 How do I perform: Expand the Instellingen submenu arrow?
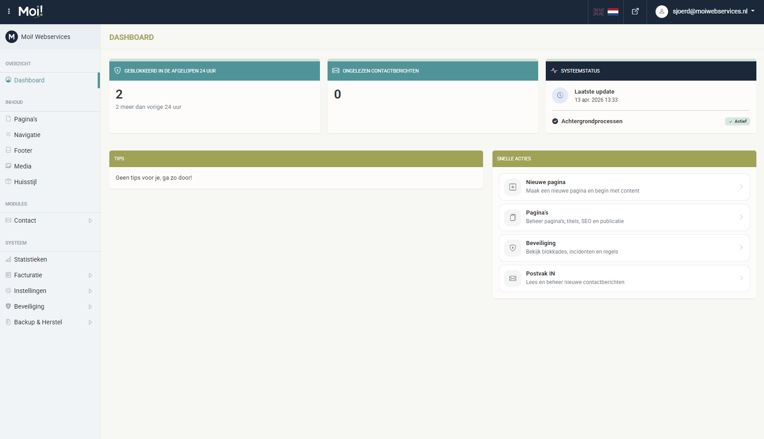point(90,291)
